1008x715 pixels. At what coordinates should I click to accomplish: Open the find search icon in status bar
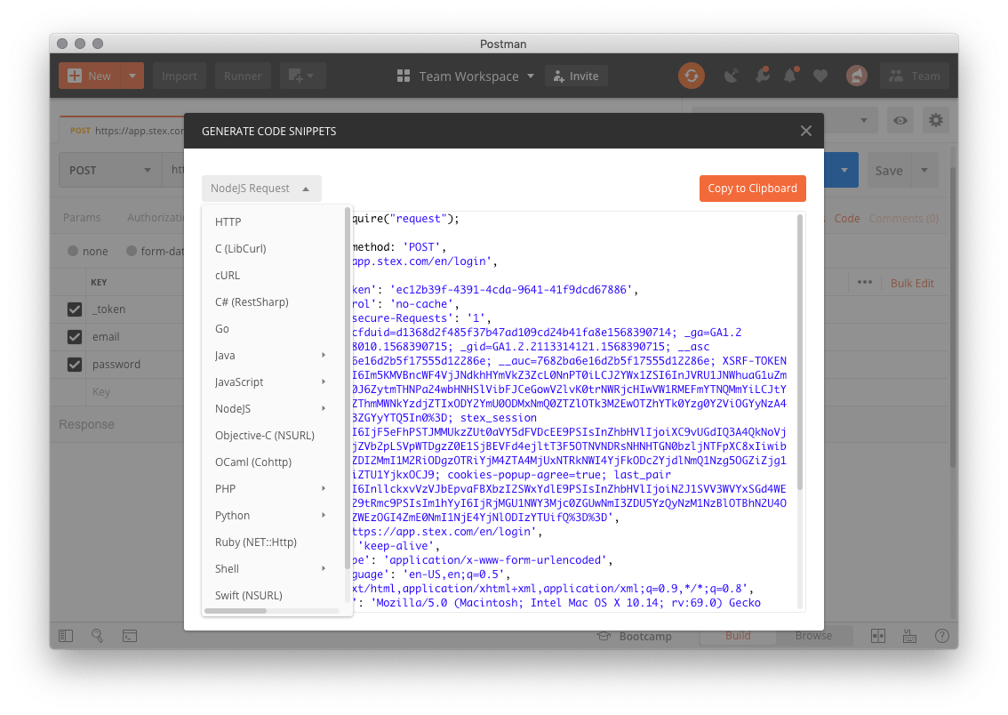97,635
